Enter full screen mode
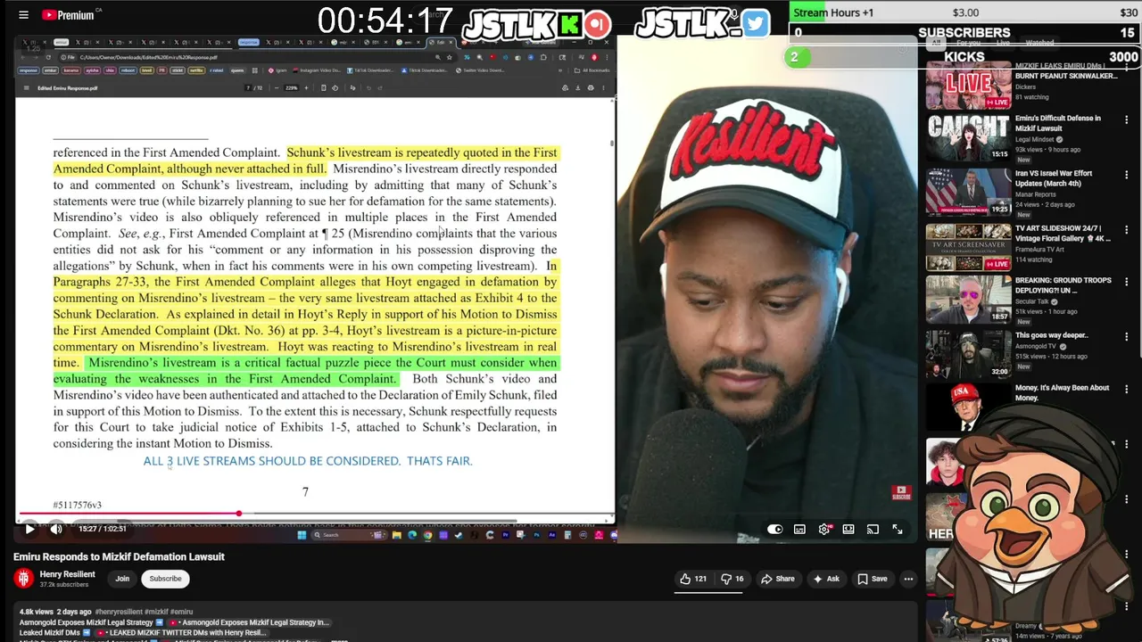The width and height of the screenshot is (1142, 642). click(898, 530)
